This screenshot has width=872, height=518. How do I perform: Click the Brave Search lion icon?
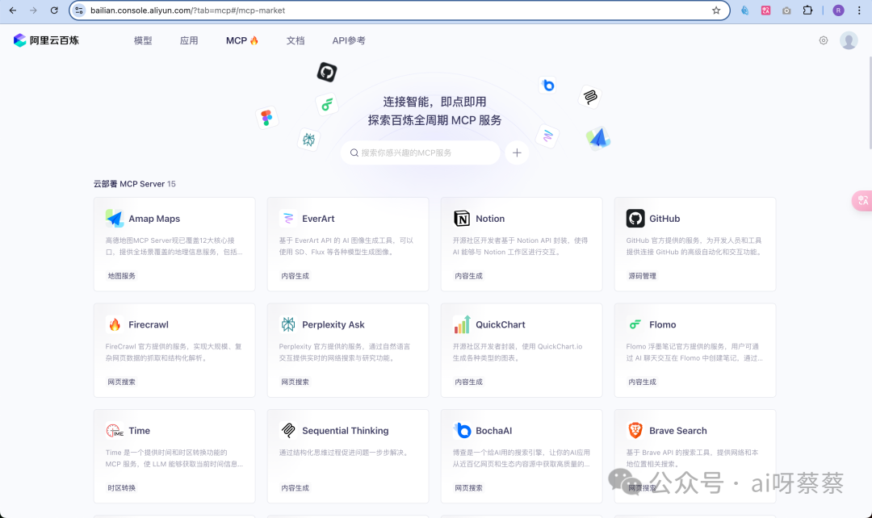[x=635, y=431]
